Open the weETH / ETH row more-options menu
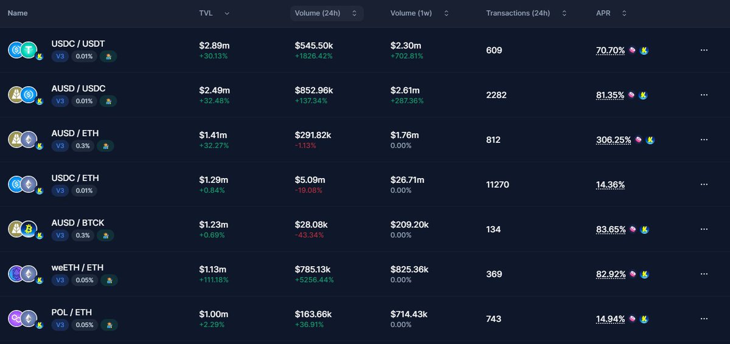Viewport: 730px width, 344px height. (704, 274)
